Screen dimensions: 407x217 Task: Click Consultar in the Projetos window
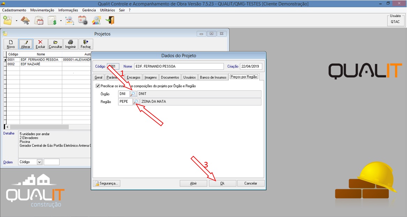[55, 44]
